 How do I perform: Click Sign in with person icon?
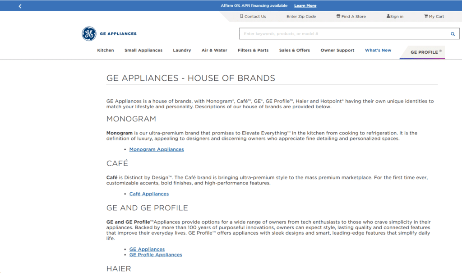(395, 17)
